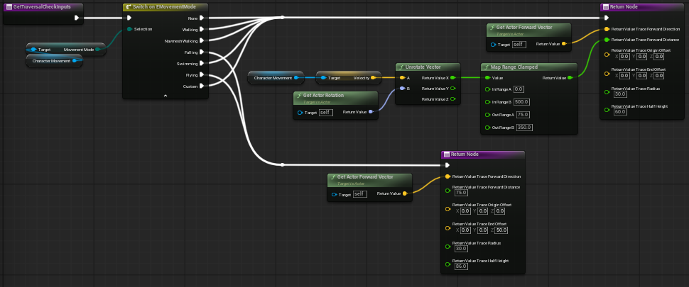Click reroute node on the lower exec wire

(282, 164)
